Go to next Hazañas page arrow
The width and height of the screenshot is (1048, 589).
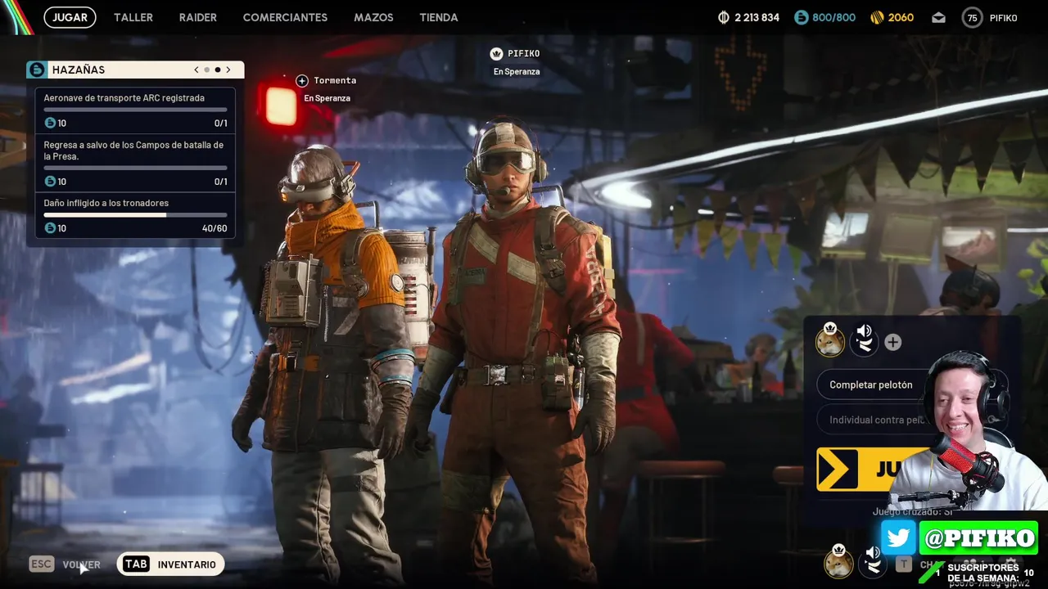[x=228, y=70]
